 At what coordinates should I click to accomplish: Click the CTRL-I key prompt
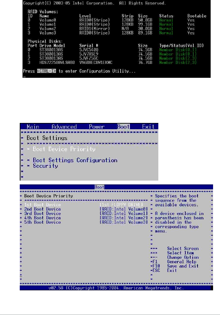(46, 71)
